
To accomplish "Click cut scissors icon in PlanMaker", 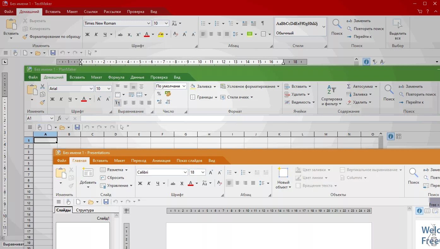I will coord(43,86).
